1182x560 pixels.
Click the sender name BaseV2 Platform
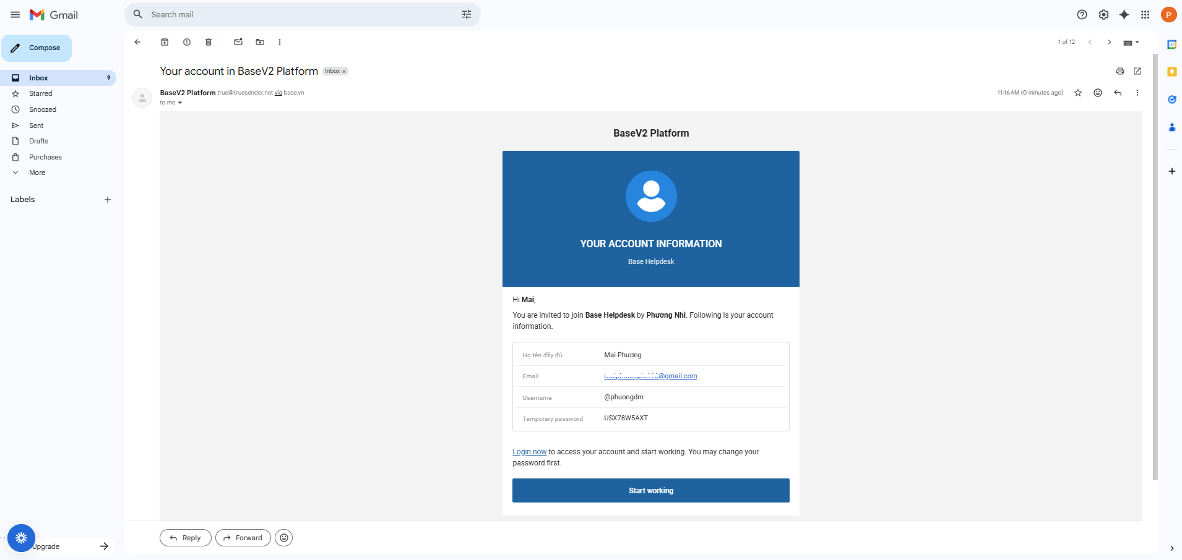pos(188,93)
